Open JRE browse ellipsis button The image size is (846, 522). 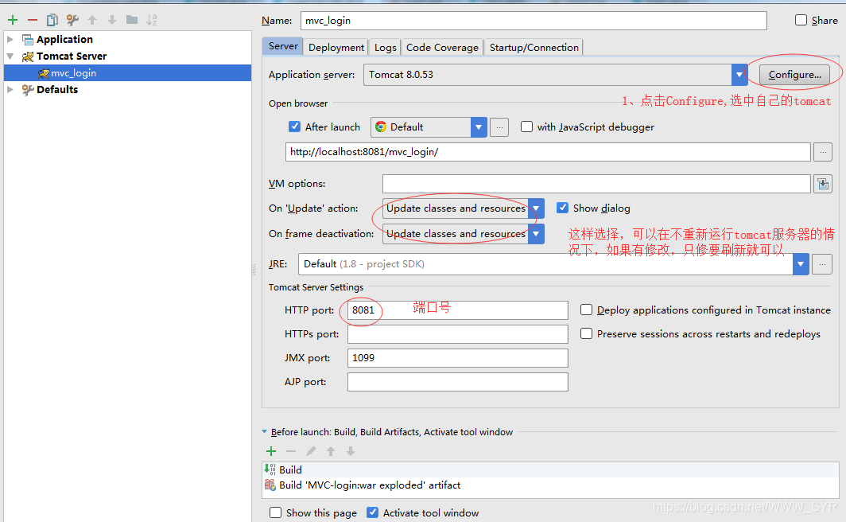822,264
